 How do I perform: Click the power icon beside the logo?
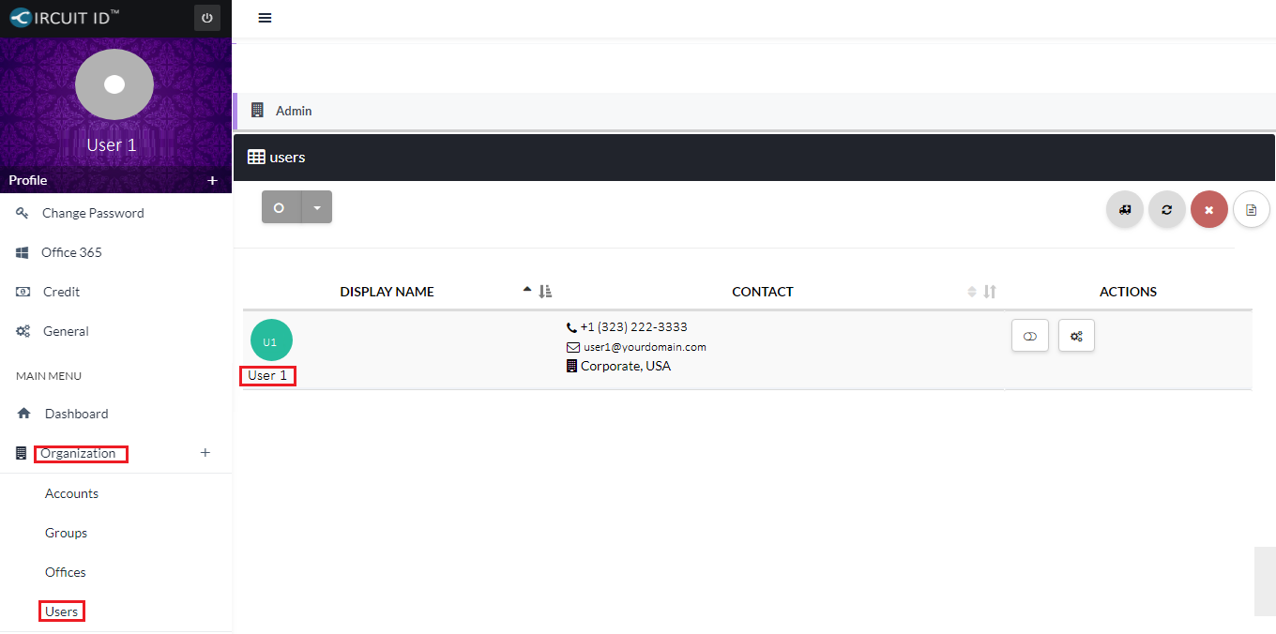click(207, 18)
